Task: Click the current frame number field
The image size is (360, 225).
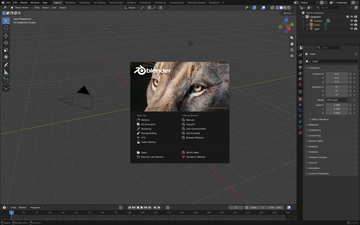Action: (236, 207)
